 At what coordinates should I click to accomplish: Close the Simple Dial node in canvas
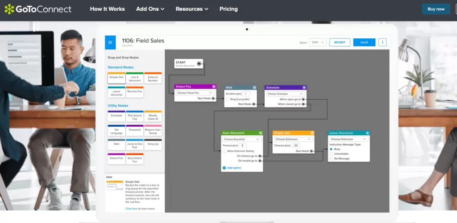click(312, 133)
